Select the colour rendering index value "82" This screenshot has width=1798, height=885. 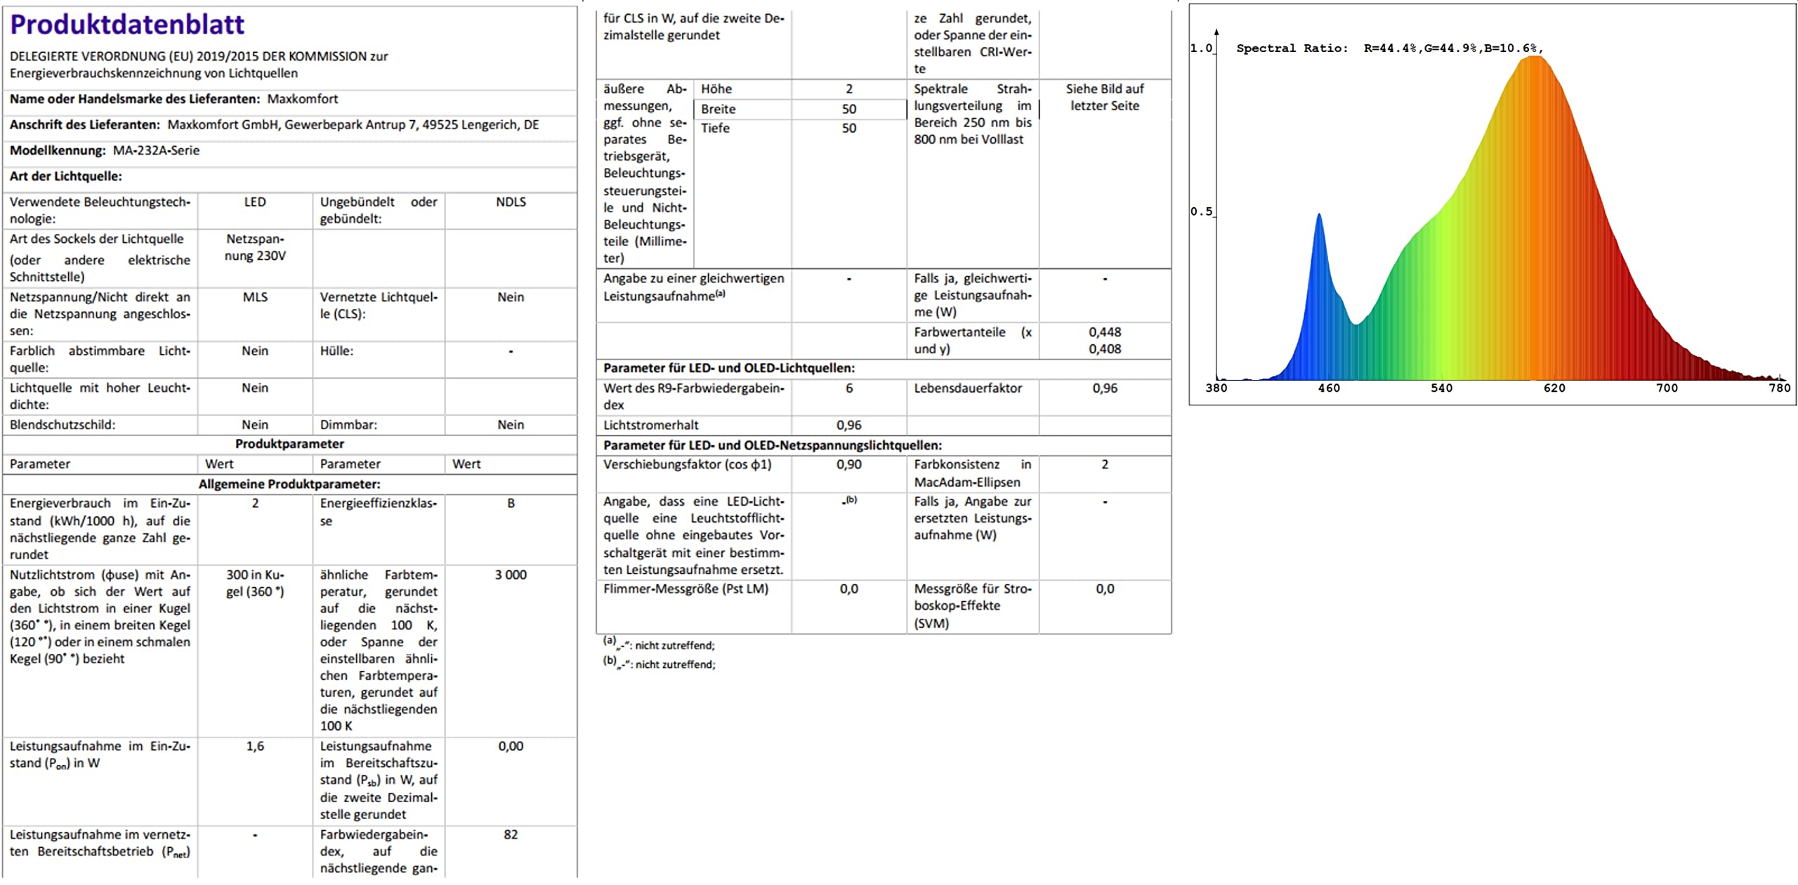(511, 834)
